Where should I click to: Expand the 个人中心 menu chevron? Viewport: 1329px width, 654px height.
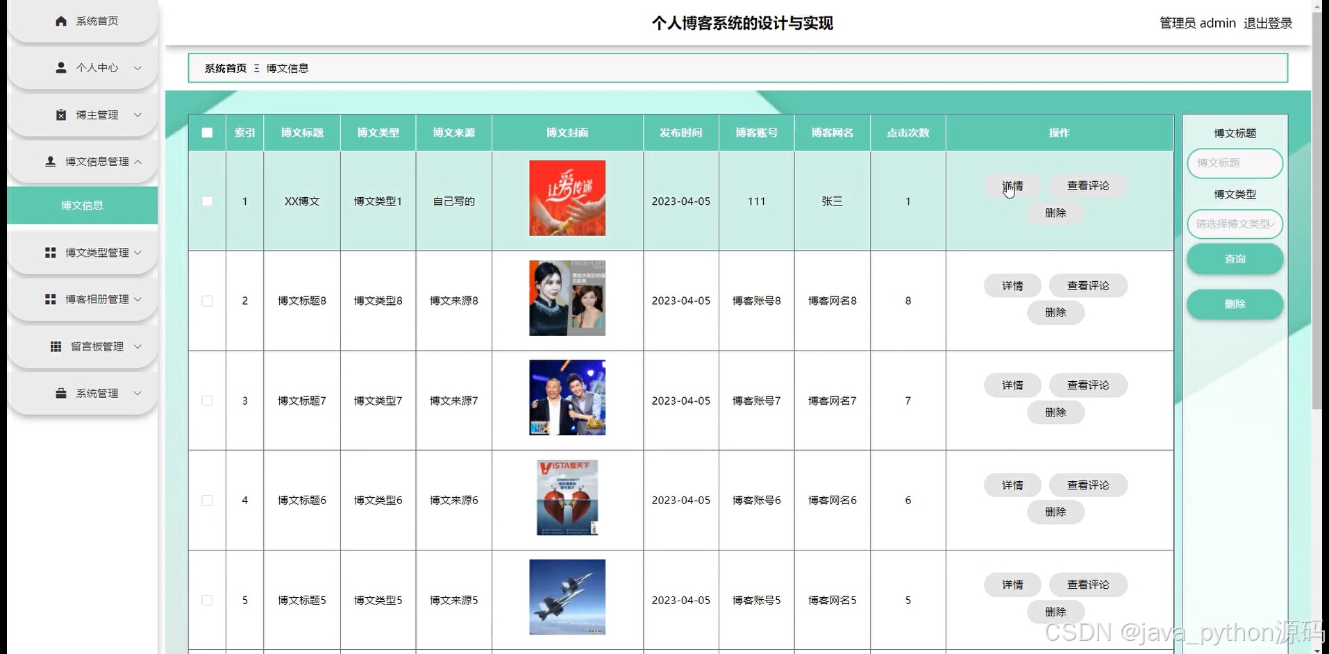tap(137, 68)
